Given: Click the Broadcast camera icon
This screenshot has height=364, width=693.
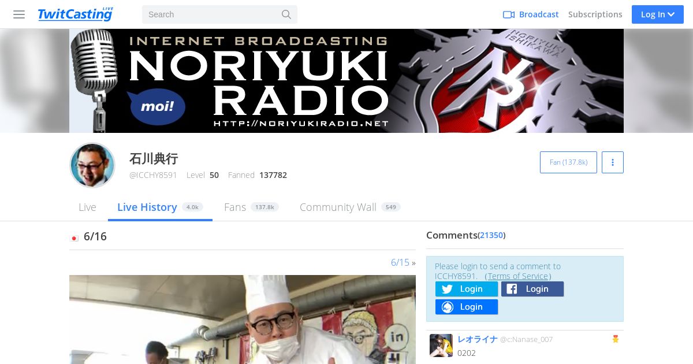Looking at the screenshot, I should (x=509, y=14).
